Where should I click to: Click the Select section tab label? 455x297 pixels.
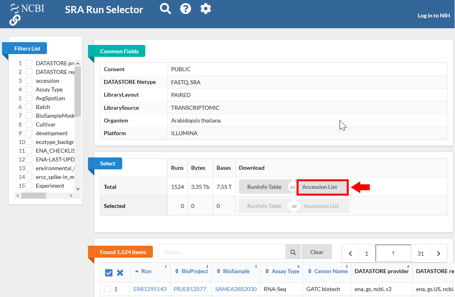point(105,163)
